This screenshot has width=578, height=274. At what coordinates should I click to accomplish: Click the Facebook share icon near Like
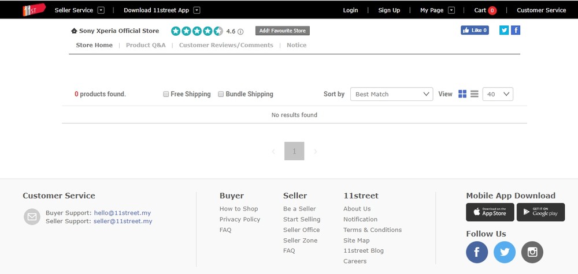[x=516, y=30]
